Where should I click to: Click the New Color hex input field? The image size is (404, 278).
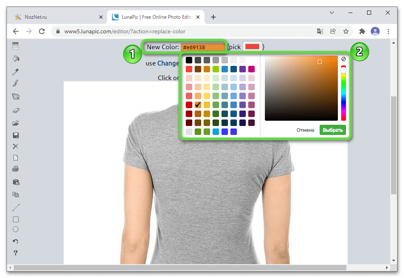pyautogui.click(x=203, y=47)
